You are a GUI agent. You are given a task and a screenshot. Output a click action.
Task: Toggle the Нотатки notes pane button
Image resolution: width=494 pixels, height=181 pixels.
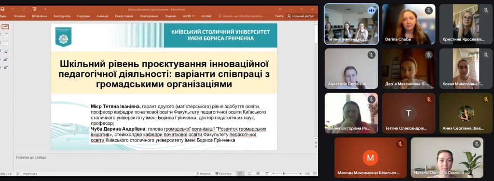(x=203, y=173)
